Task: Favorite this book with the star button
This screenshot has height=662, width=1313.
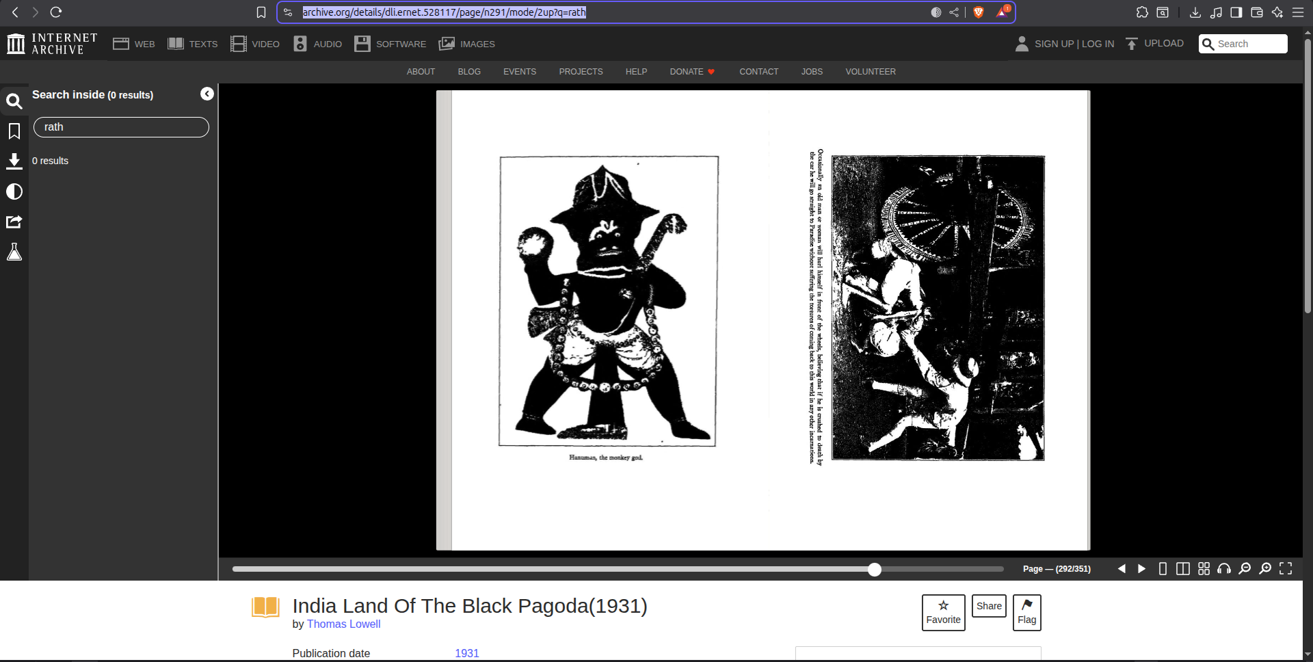Action: (x=944, y=613)
